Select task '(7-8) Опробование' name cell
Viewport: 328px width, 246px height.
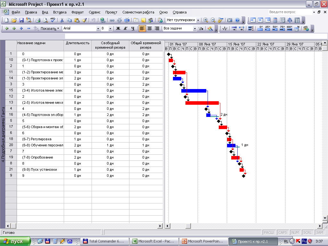tap(40, 157)
